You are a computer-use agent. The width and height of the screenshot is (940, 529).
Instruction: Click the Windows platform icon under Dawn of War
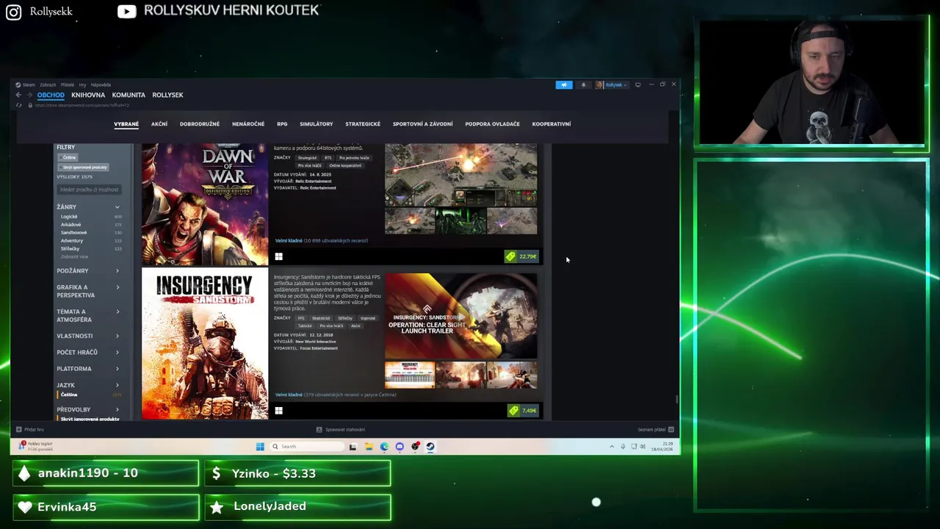point(278,256)
